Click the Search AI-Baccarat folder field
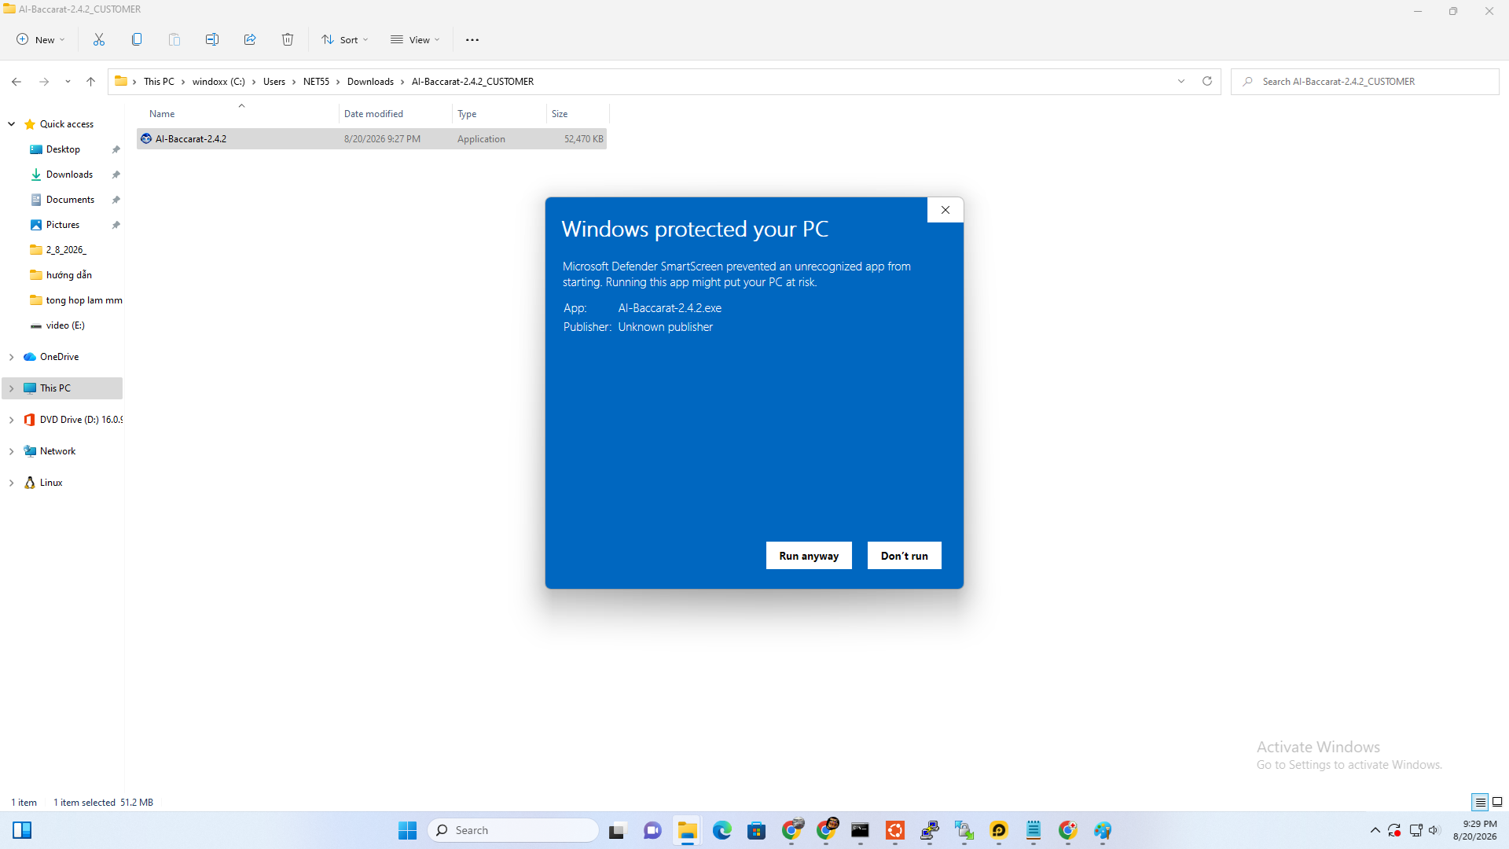1509x849 pixels. point(1365,82)
